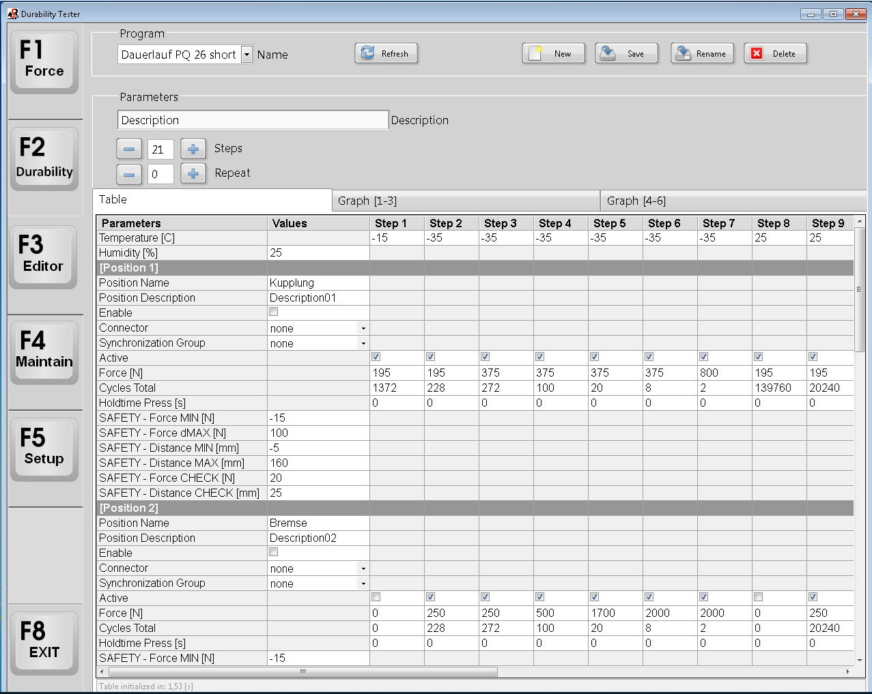Delete the selected program

click(x=775, y=53)
